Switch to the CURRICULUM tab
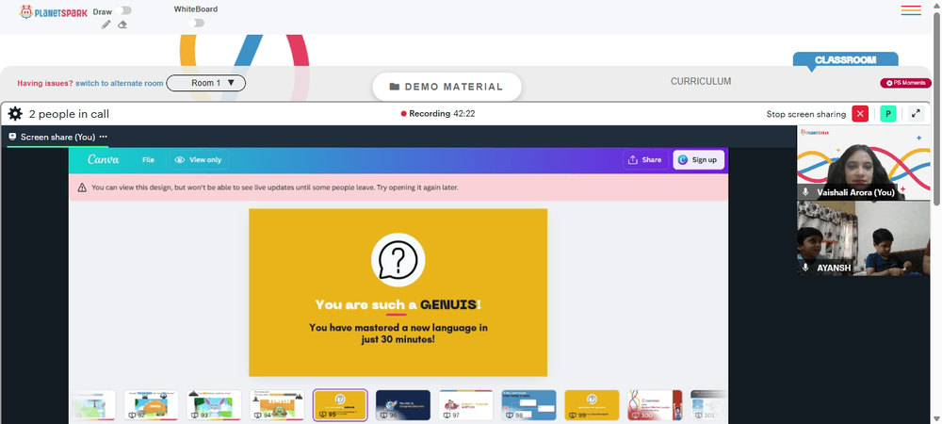Image resolution: width=942 pixels, height=424 pixels. click(x=701, y=82)
